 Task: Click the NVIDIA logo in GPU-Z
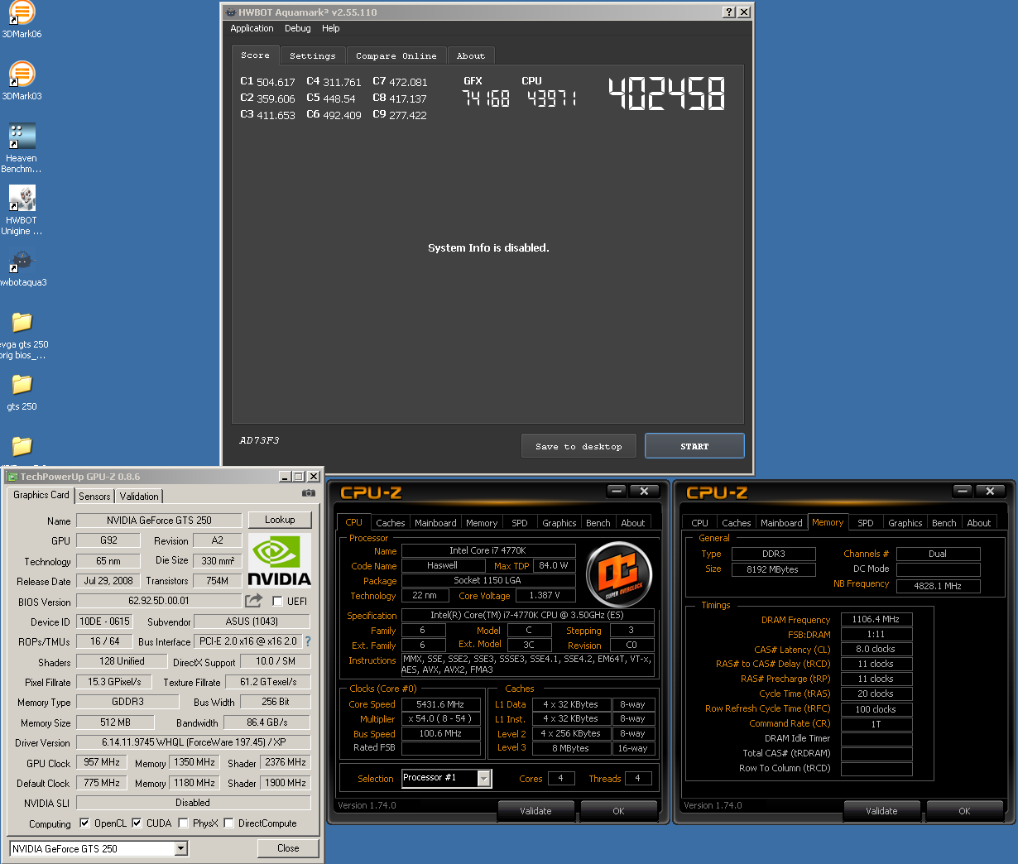tap(280, 561)
